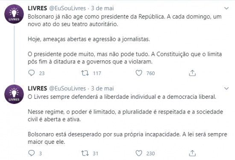Expand the second tweet's chevron options menu
Screen dimensions: 235x160
tap(226, 89)
